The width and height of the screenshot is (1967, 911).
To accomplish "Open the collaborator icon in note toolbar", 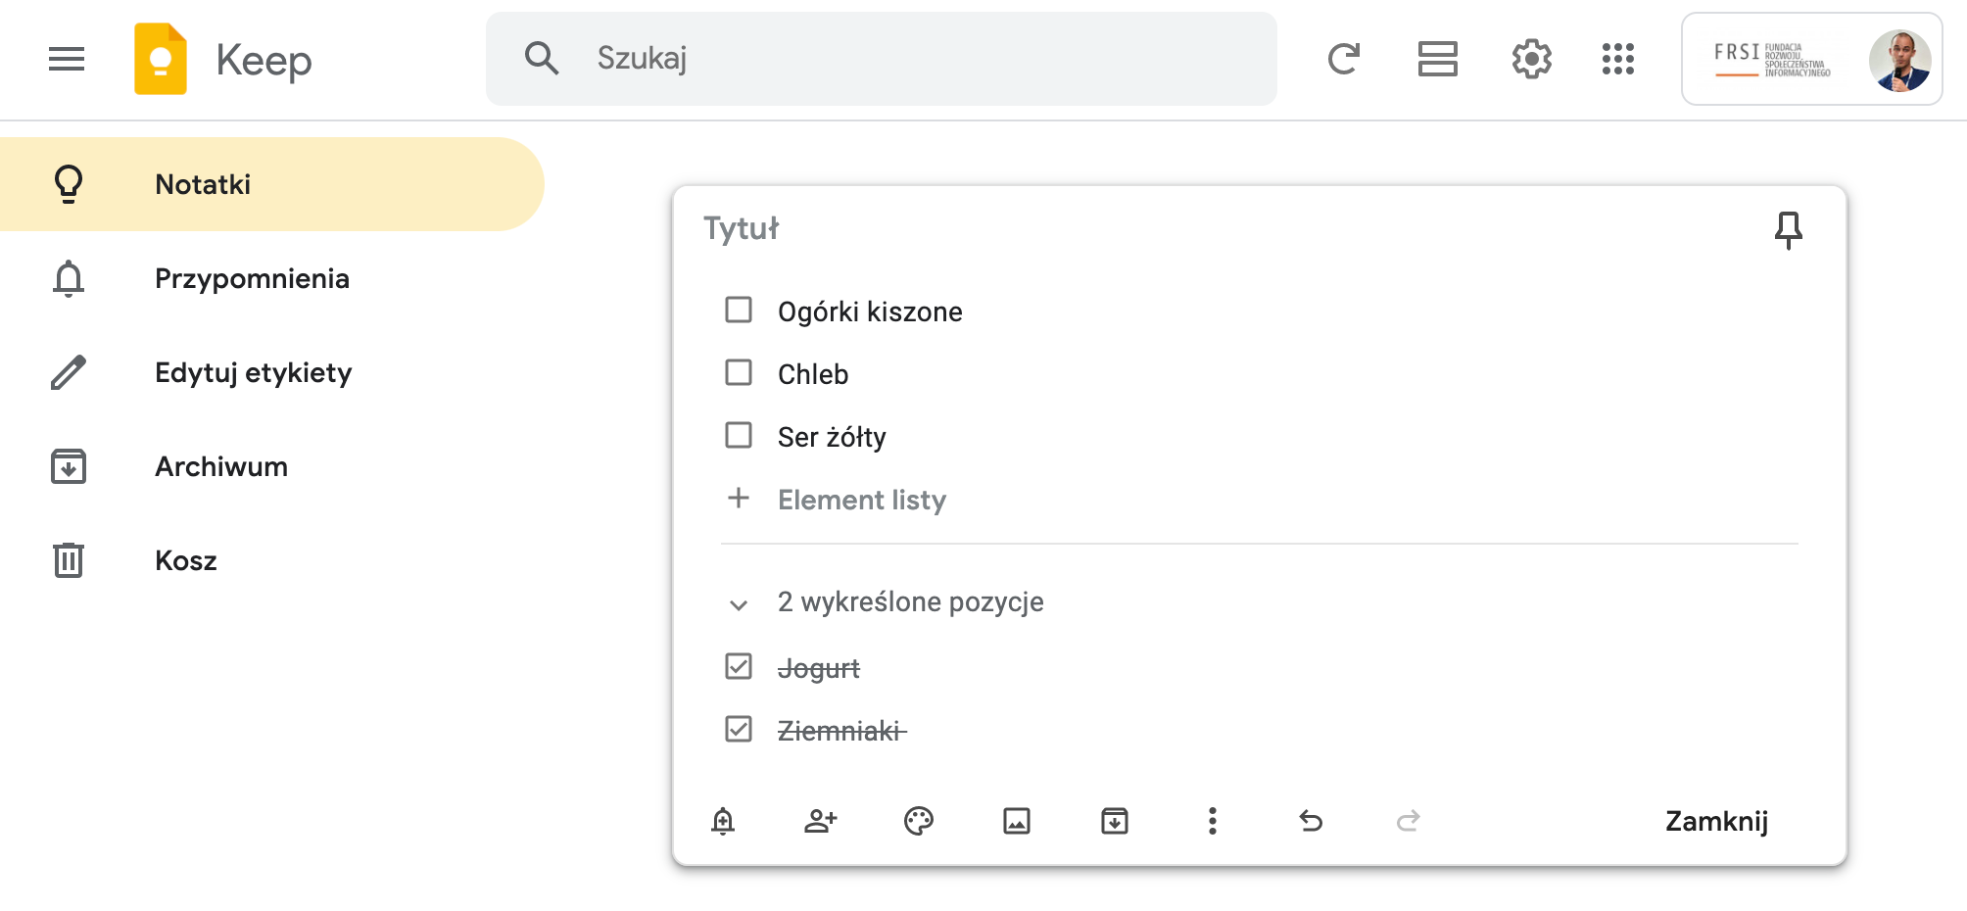I will 821,821.
